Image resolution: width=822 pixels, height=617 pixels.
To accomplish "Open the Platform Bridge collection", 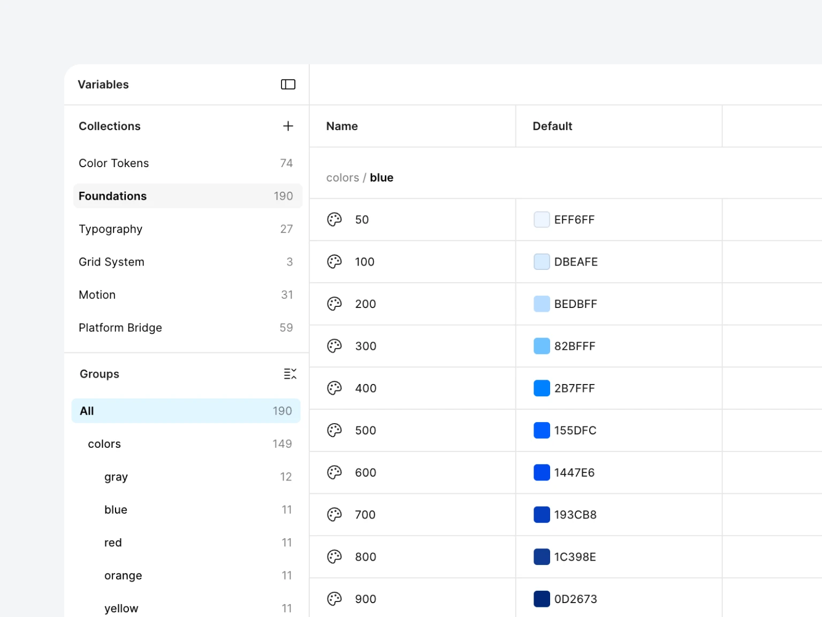I will tap(187, 328).
